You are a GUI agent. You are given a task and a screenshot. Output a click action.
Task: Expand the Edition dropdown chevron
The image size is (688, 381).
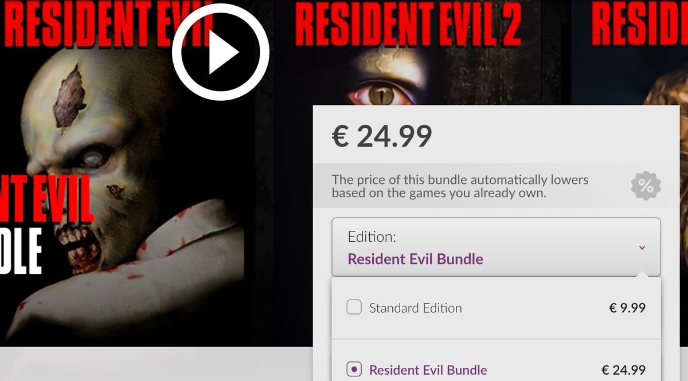coord(642,248)
